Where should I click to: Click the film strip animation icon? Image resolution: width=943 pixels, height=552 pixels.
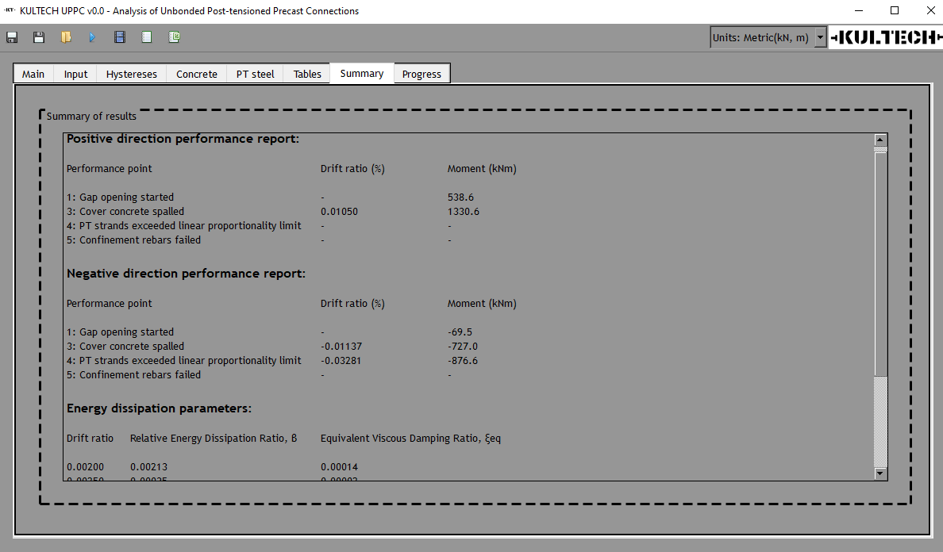tap(120, 37)
